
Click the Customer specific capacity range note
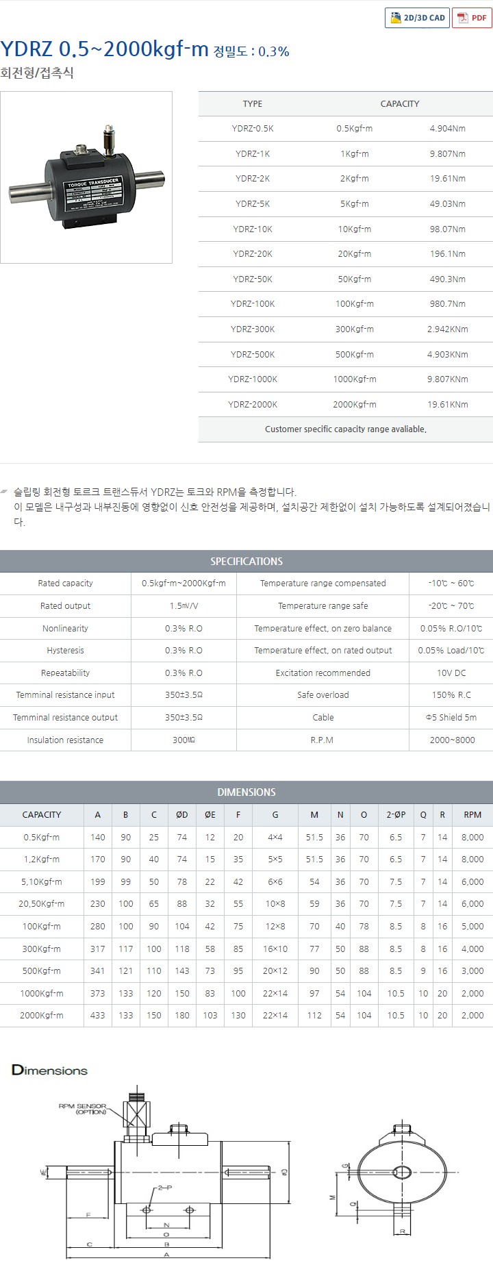(x=346, y=429)
